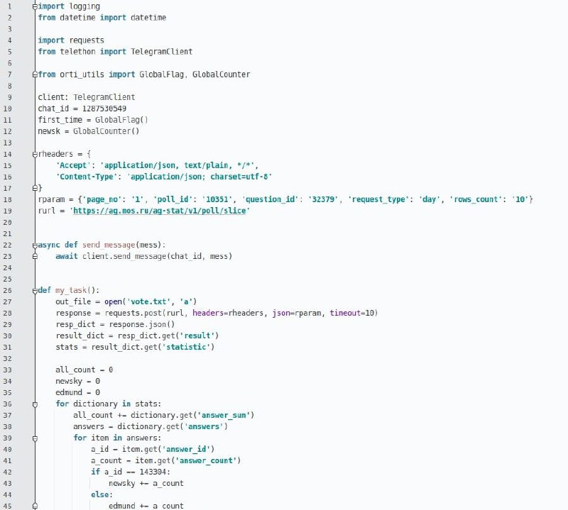Click 'GlobalCounter' in the orti_utils import
Screen dimensions: 568x510
click(221, 74)
